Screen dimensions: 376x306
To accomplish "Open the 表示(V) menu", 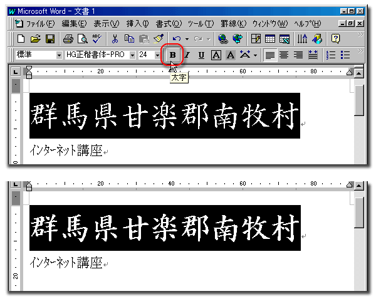I will [x=107, y=24].
